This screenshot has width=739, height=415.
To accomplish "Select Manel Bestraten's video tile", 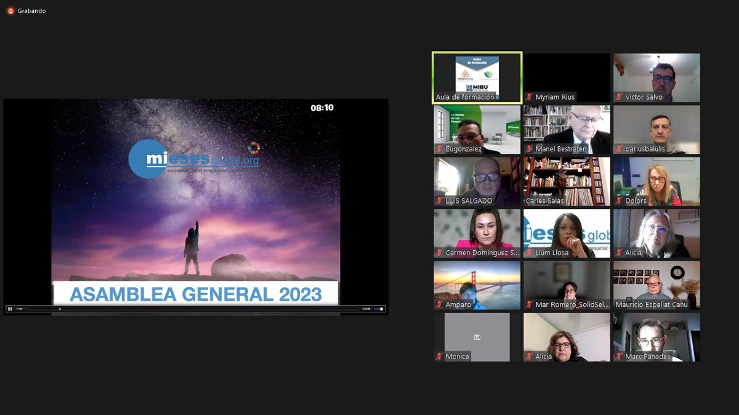I will pos(567,129).
